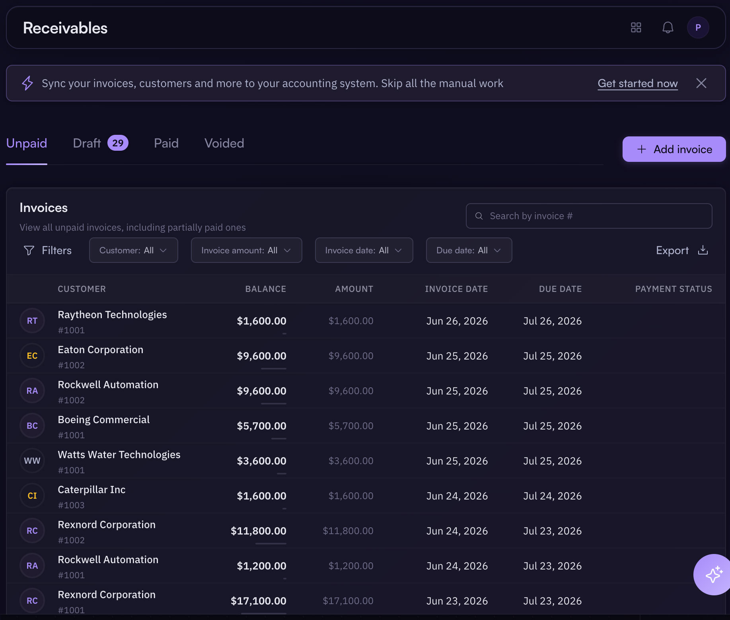Click the Filters label

56,250
